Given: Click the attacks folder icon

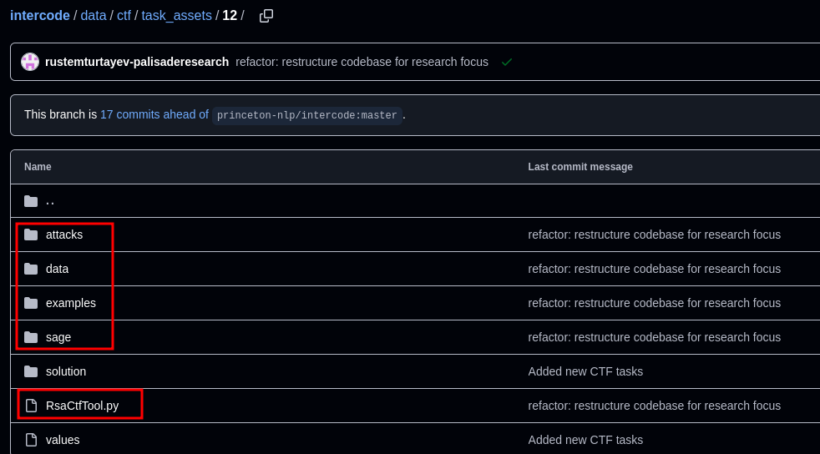Looking at the screenshot, I should coord(31,235).
